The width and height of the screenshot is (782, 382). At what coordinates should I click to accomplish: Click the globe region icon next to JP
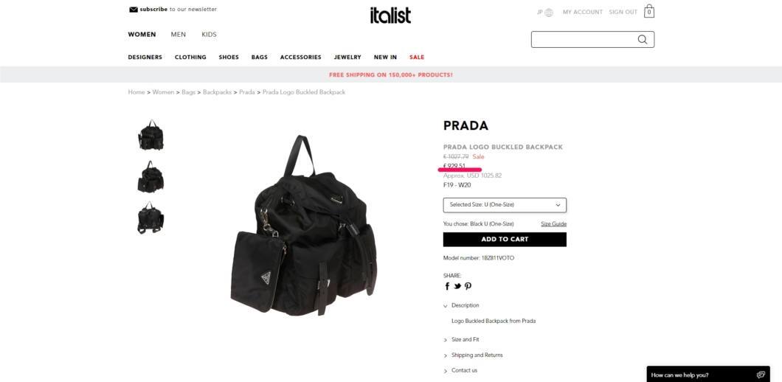tap(549, 13)
